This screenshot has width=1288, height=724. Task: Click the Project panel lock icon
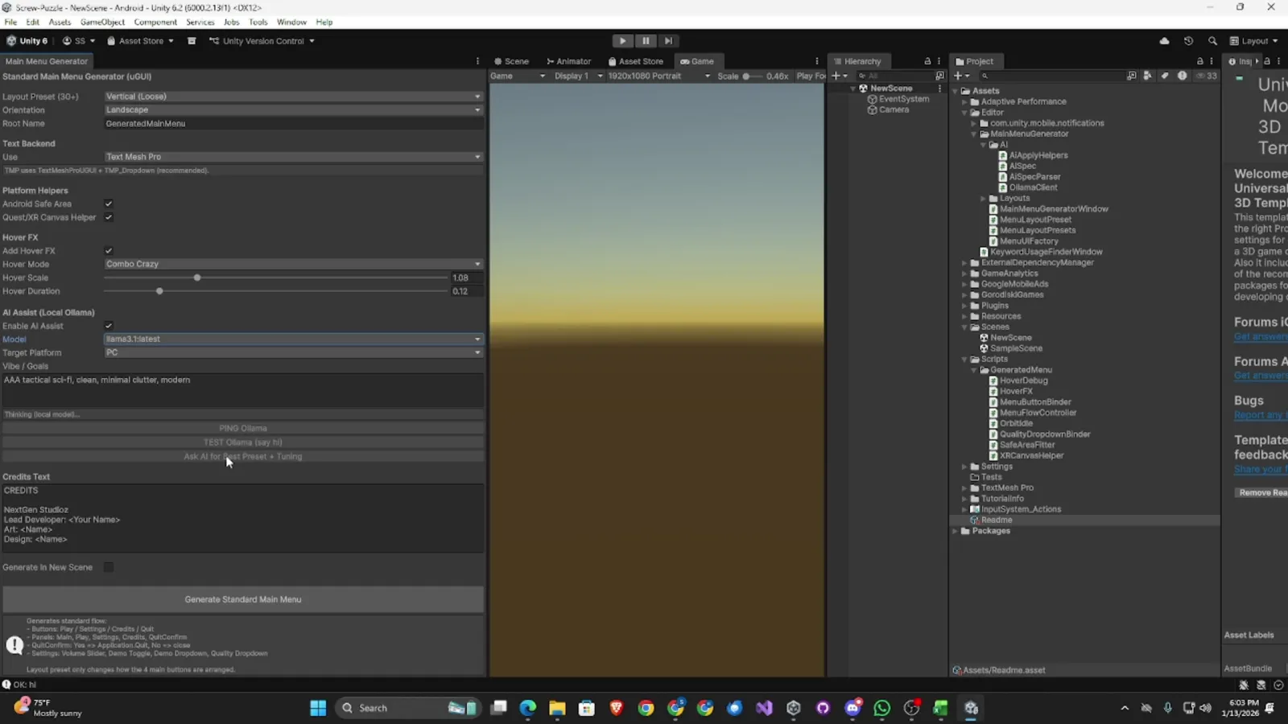click(1199, 61)
